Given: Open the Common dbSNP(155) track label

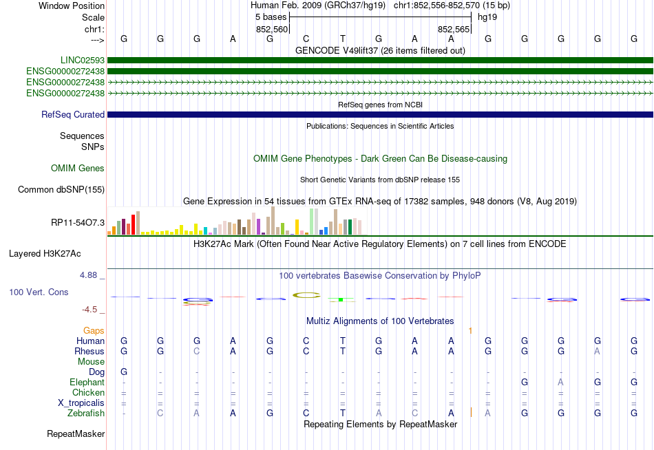Looking at the screenshot, I should [61, 189].
